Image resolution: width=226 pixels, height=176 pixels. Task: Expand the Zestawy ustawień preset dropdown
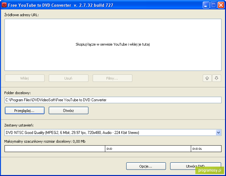pos(113,133)
